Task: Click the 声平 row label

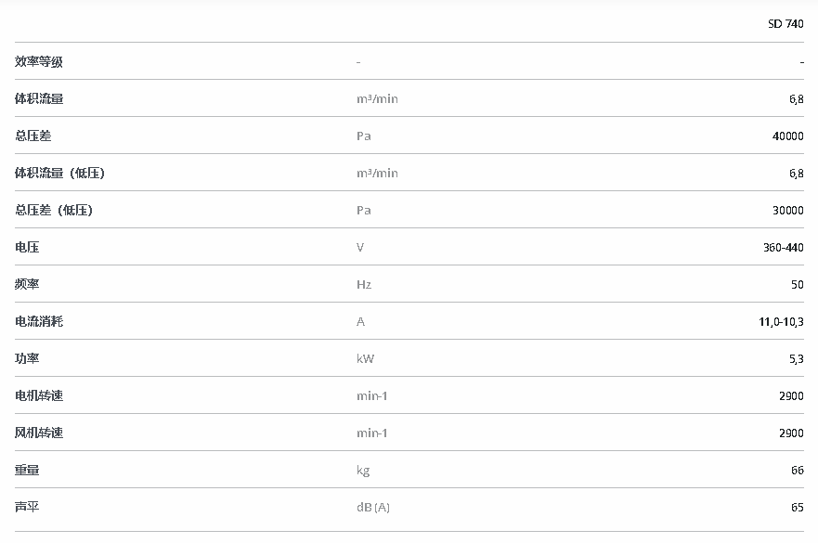Action: 27,507
